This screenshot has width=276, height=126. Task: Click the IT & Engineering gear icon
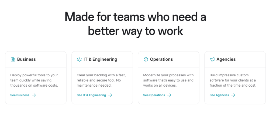[80, 59]
